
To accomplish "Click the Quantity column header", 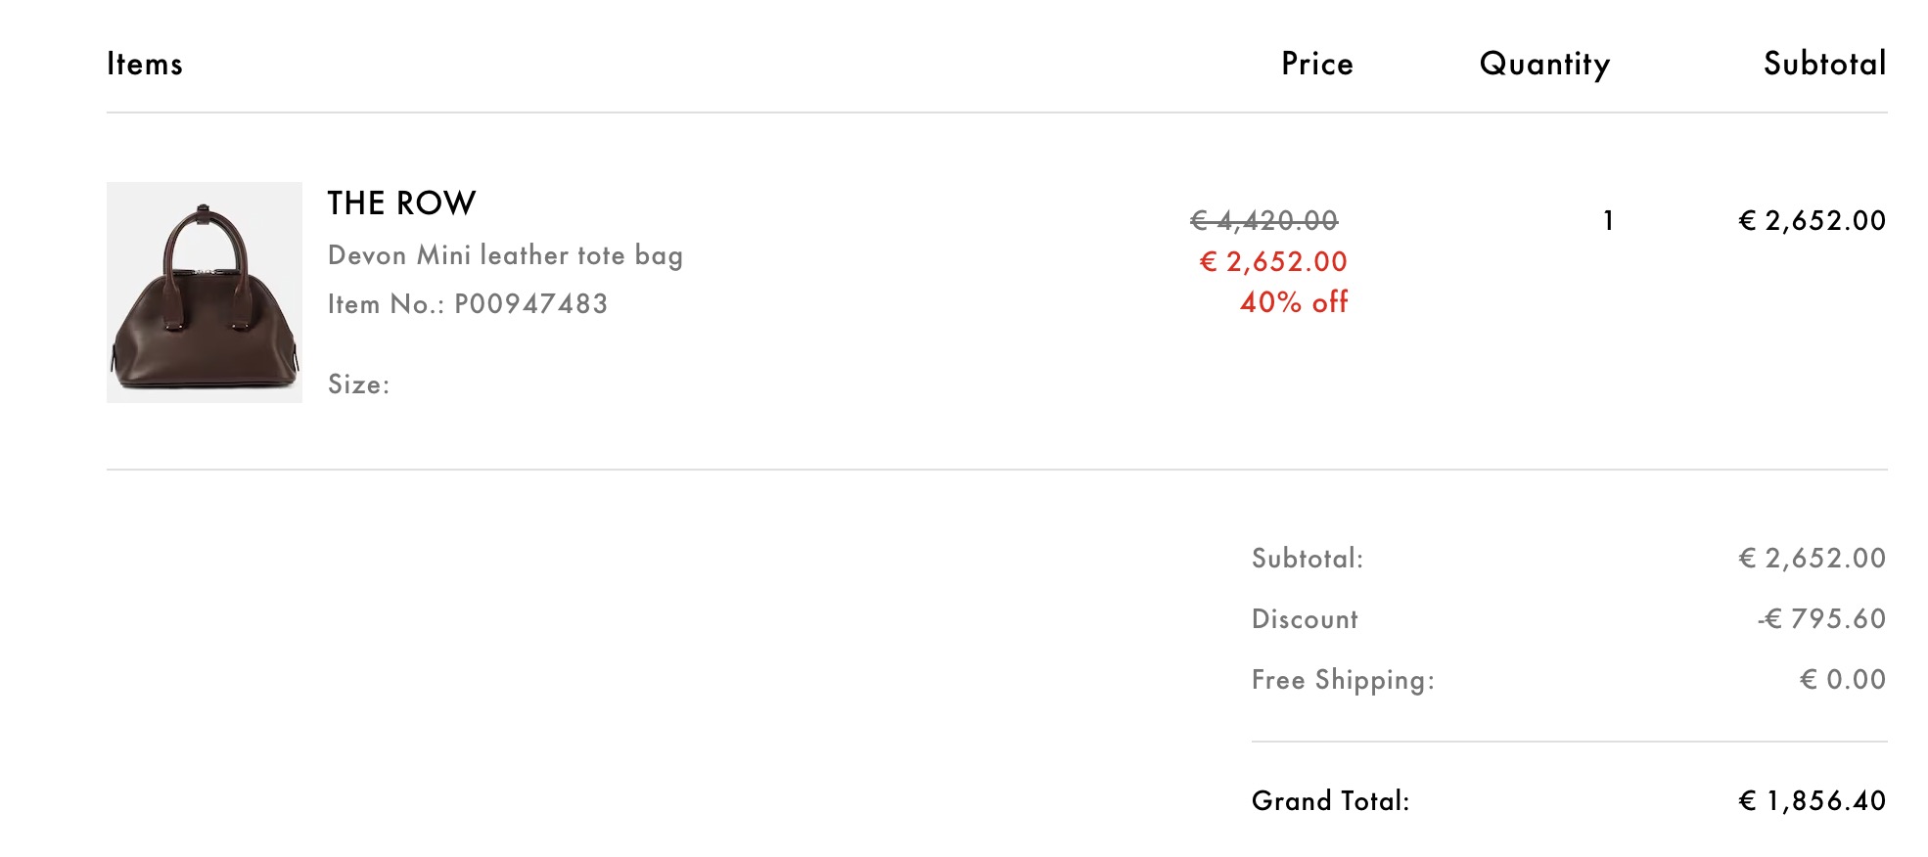I will tap(1544, 65).
